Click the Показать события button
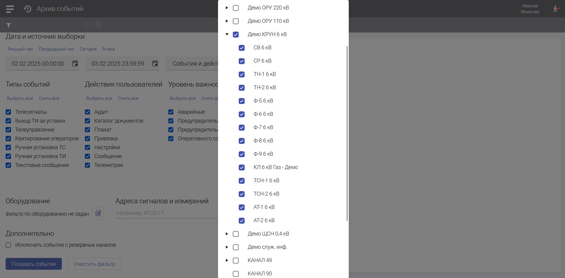 [34, 264]
